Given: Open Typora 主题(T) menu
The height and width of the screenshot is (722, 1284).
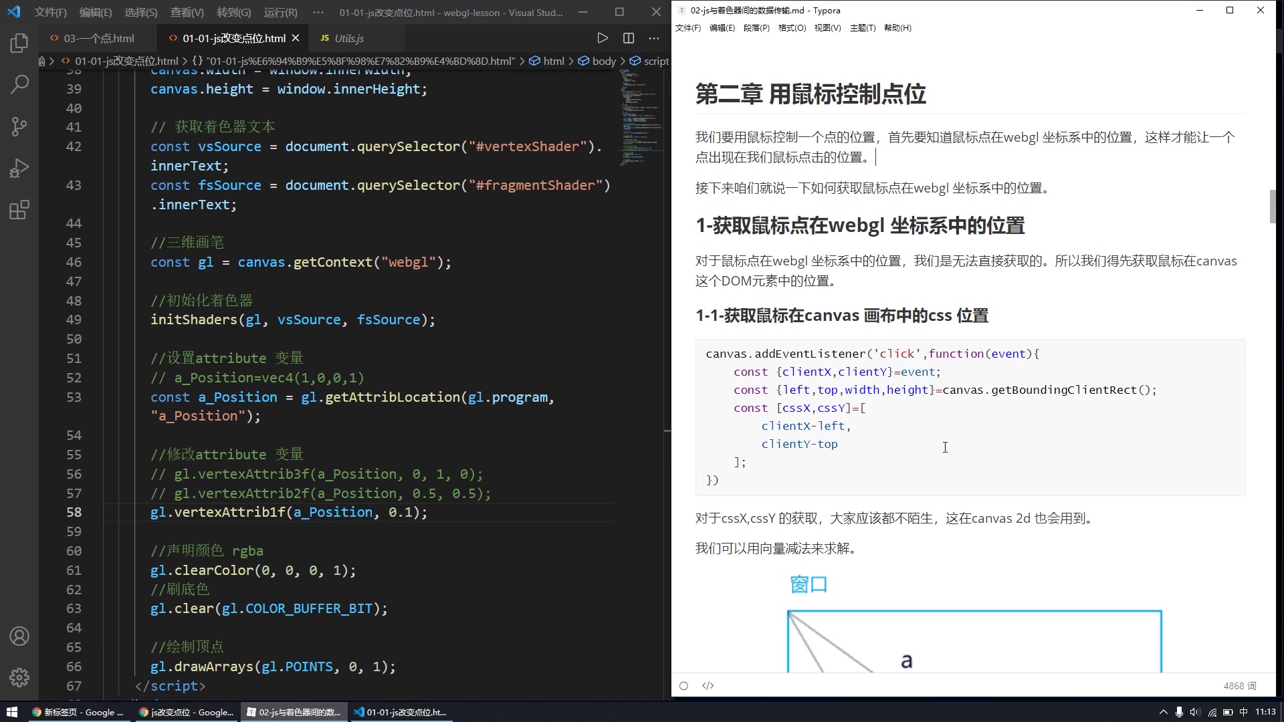Looking at the screenshot, I should (x=863, y=27).
